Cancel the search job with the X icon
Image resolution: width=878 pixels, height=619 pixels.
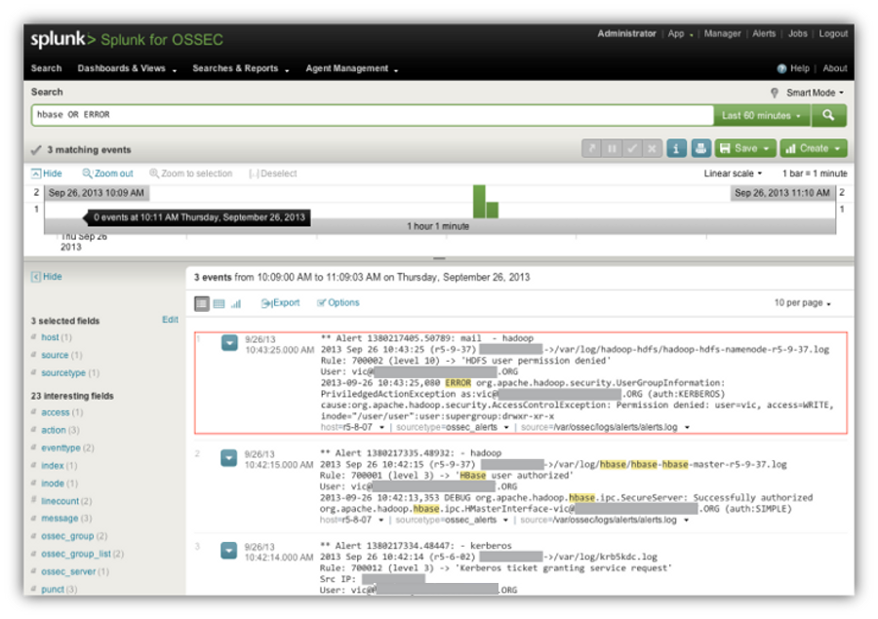click(x=652, y=148)
